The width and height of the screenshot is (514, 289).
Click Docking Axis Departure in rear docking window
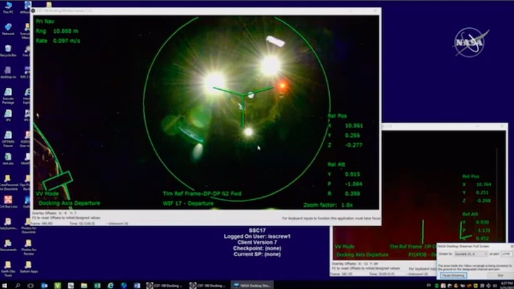point(362,255)
